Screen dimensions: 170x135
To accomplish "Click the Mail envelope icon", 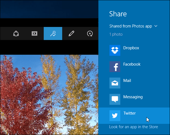I will (115, 83).
